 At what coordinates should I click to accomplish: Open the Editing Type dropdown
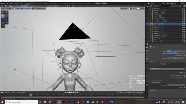[176, 64]
